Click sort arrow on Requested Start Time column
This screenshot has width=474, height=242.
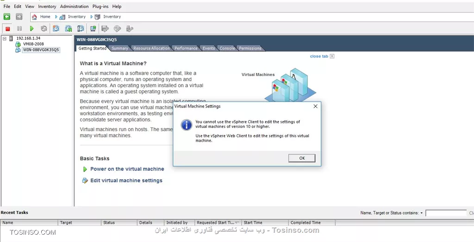click(x=237, y=223)
